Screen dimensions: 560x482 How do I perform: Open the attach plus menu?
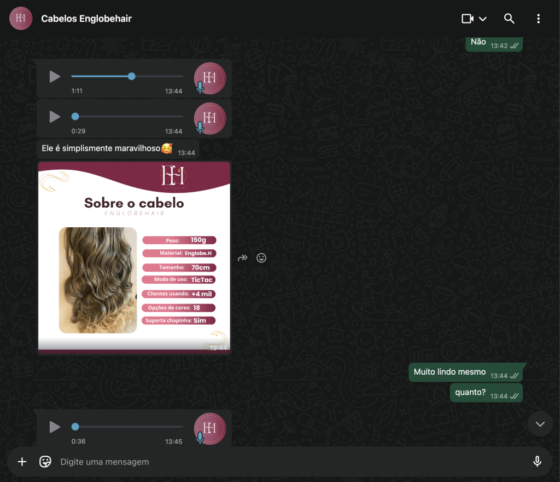[22, 462]
